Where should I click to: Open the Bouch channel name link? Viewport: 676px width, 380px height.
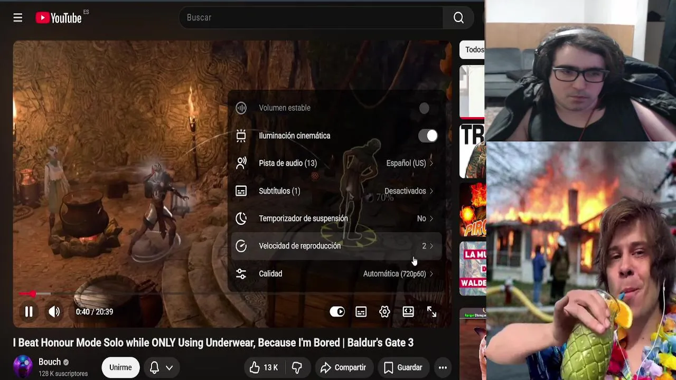(50, 362)
